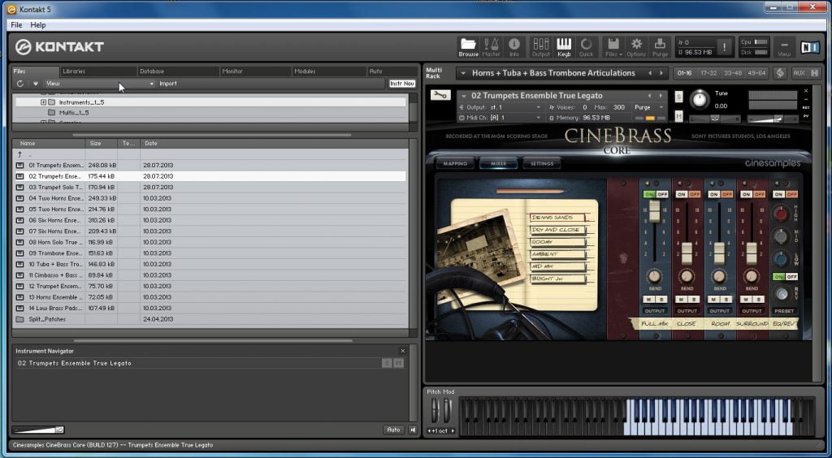Open the arrow dropdown next to the refresh icon

(36, 83)
